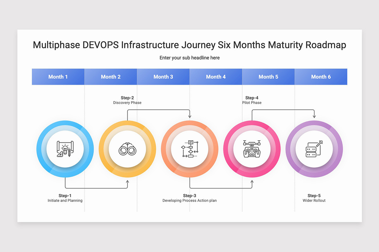Select the Month 6 header tab
The width and height of the screenshot is (379, 252).
pyautogui.click(x=321, y=77)
